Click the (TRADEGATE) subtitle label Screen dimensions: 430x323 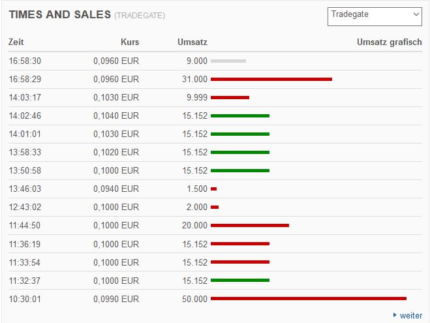tap(140, 15)
